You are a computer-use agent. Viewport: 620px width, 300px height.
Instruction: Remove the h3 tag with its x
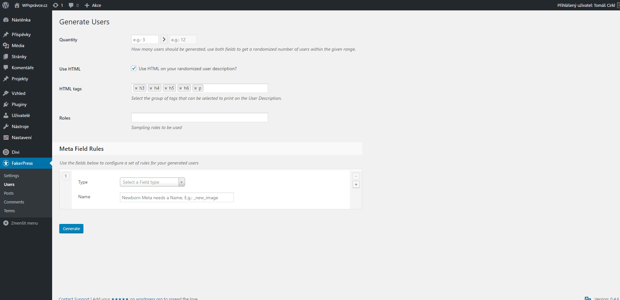[x=136, y=88]
